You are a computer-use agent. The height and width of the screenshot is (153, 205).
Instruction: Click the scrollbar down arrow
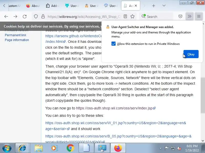tap(203, 141)
